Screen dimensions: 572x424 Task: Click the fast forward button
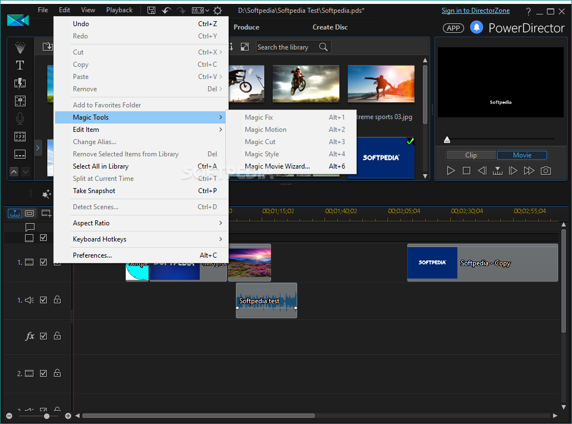coord(529,170)
